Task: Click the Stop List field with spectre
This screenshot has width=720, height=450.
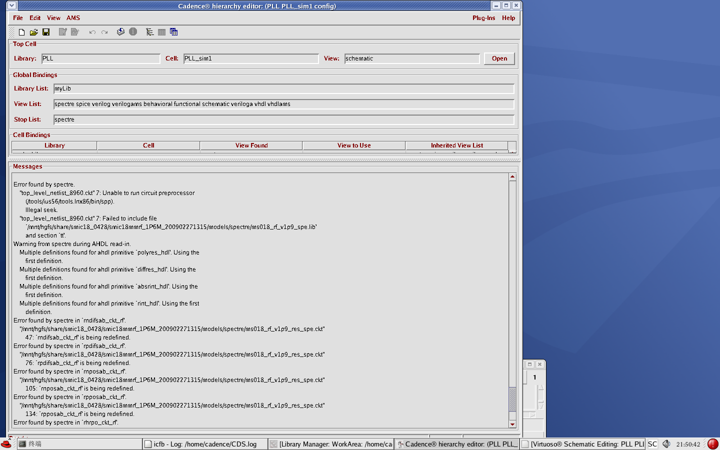Action: (x=284, y=119)
